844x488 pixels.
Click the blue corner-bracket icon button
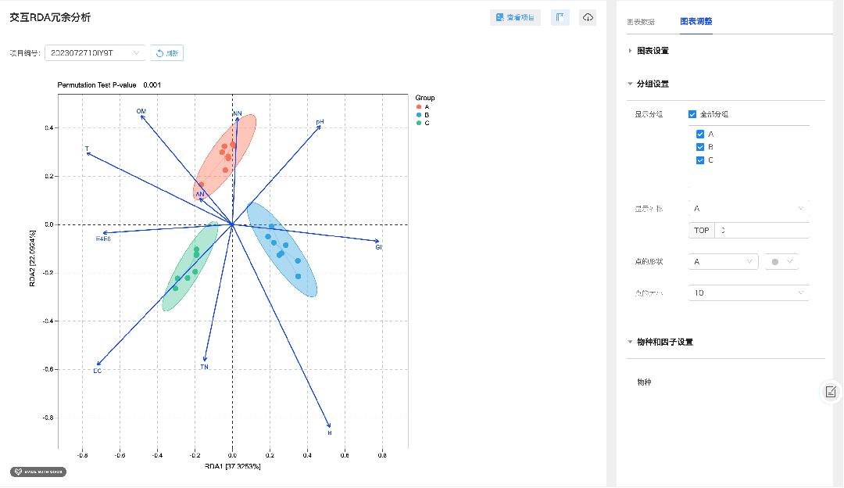click(560, 17)
